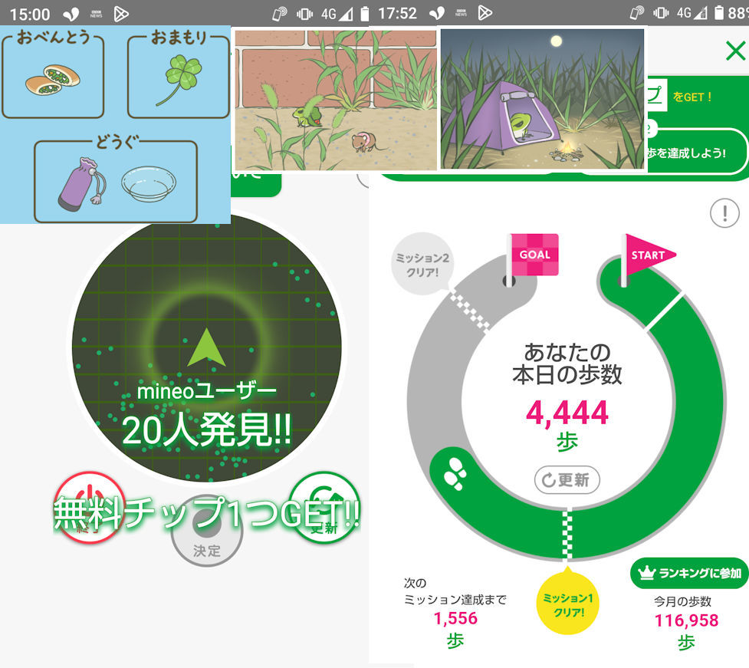Tap the 無料チップ1つGET!! banner text
The height and width of the screenshot is (668, 749).
coord(206,514)
